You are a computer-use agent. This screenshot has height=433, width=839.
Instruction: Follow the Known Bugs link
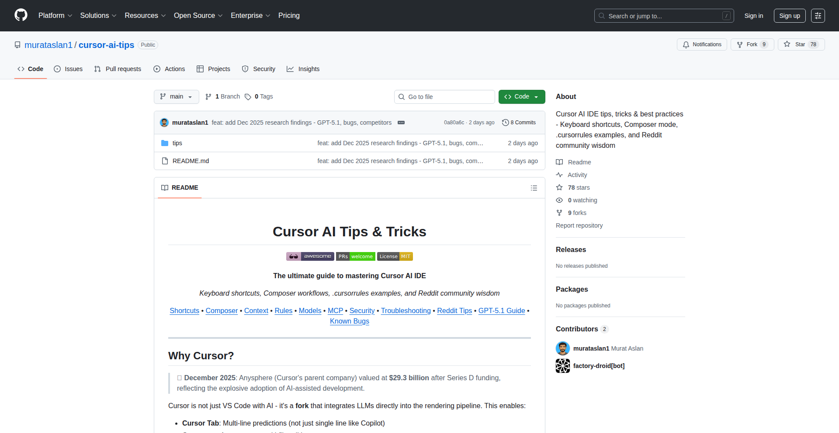(349, 321)
